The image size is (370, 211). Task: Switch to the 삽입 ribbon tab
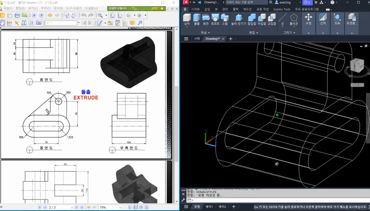207,9
